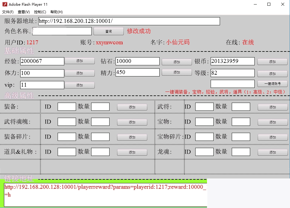Open the 查看(V) menu
This screenshot has height=208, width=290.
click(24, 12)
